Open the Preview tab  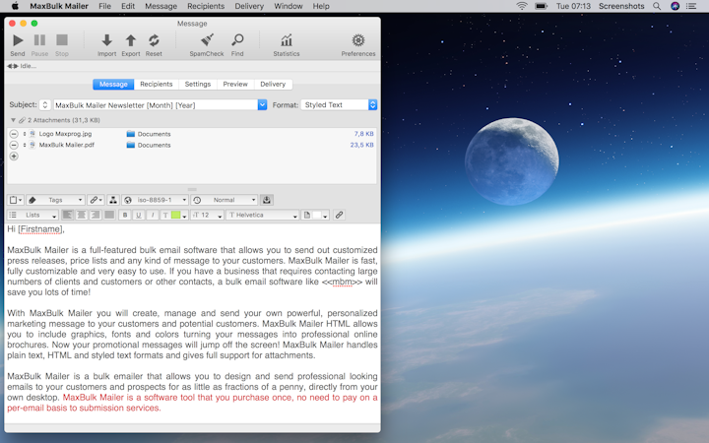pyautogui.click(x=235, y=84)
